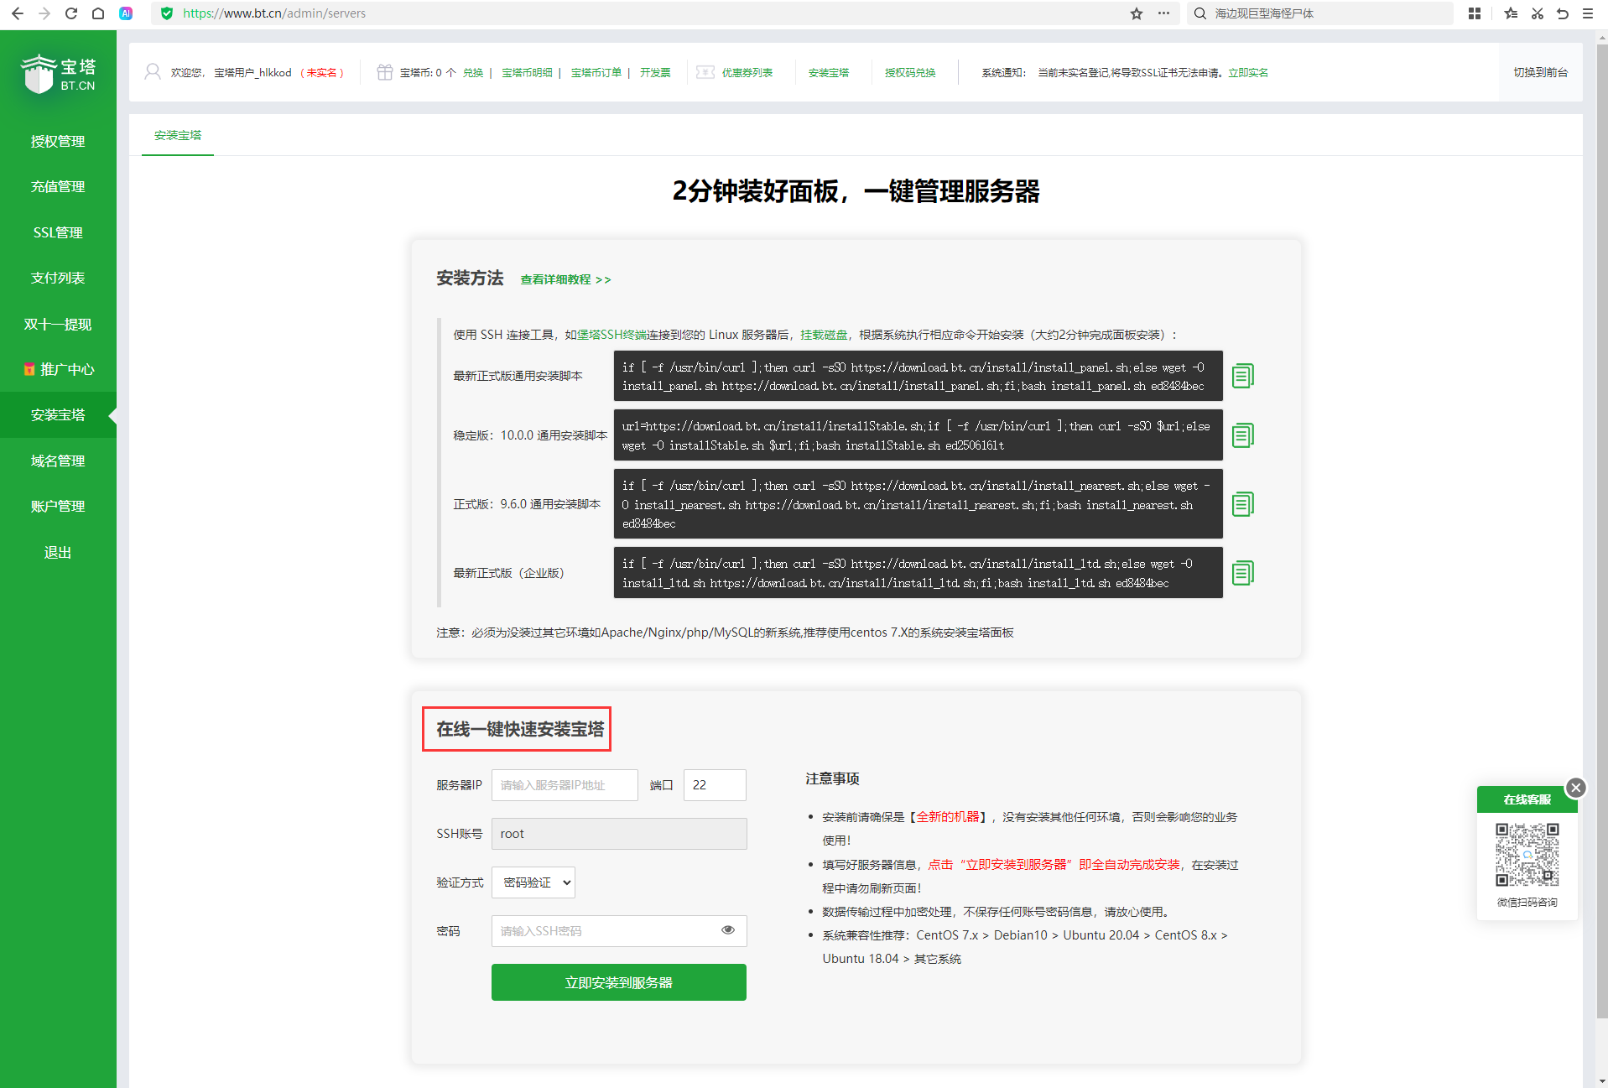Image resolution: width=1608 pixels, height=1088 pixels.
Task: Click the server IP input field
Action: [565, 785]
